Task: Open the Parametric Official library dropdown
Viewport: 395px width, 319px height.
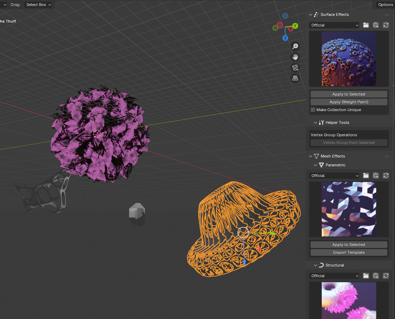Action: [x=334, y=176]
